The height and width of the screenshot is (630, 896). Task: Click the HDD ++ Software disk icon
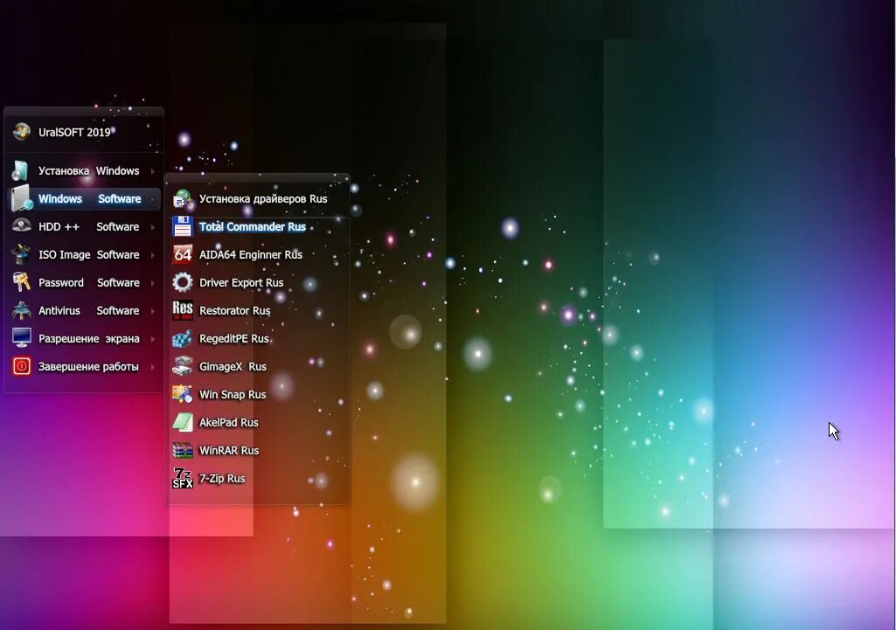coord(22,226)
